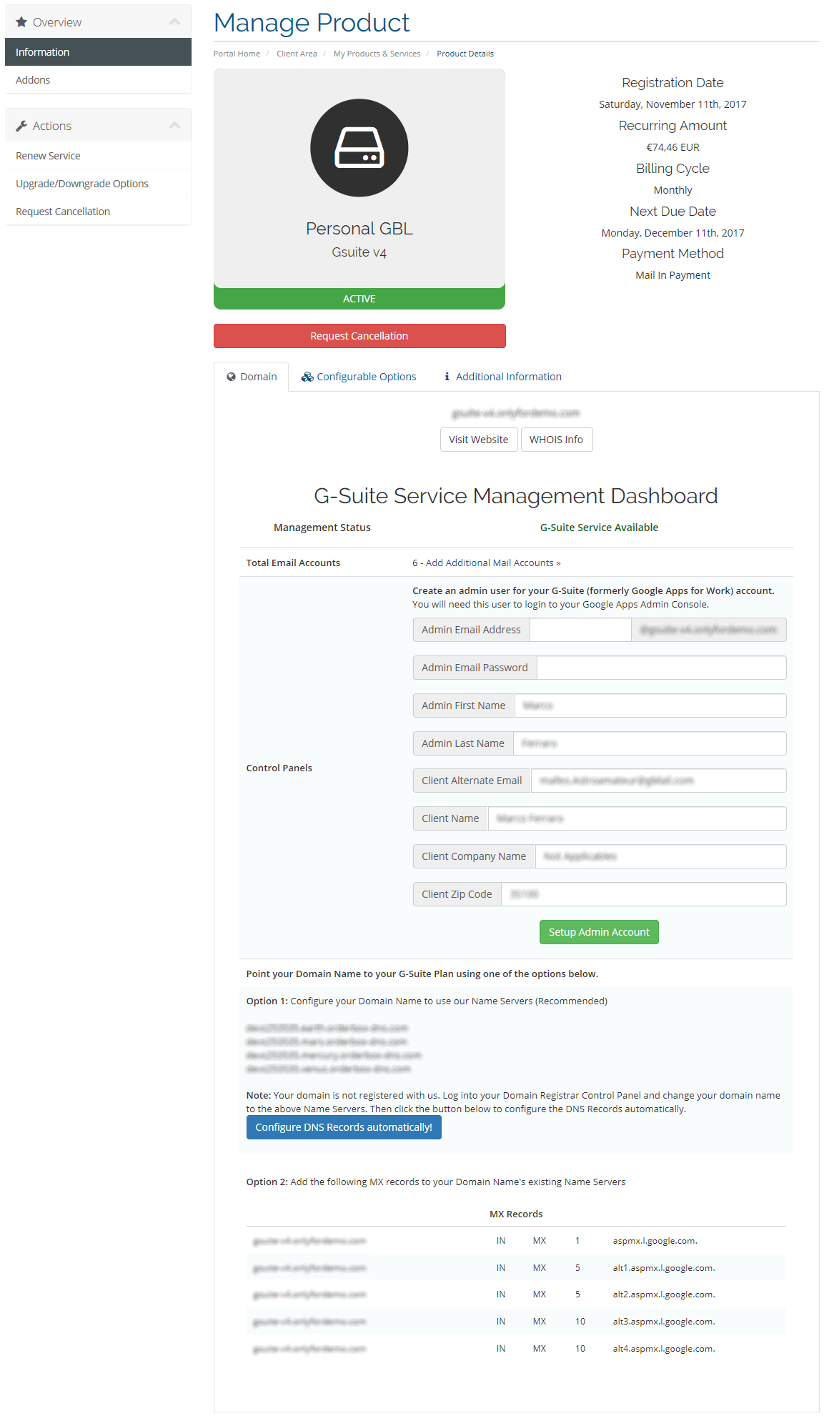Click the alt4.aspmx.l.google.com. record
Screen dimensions: 824x1416
click(x=664, y=1349)
